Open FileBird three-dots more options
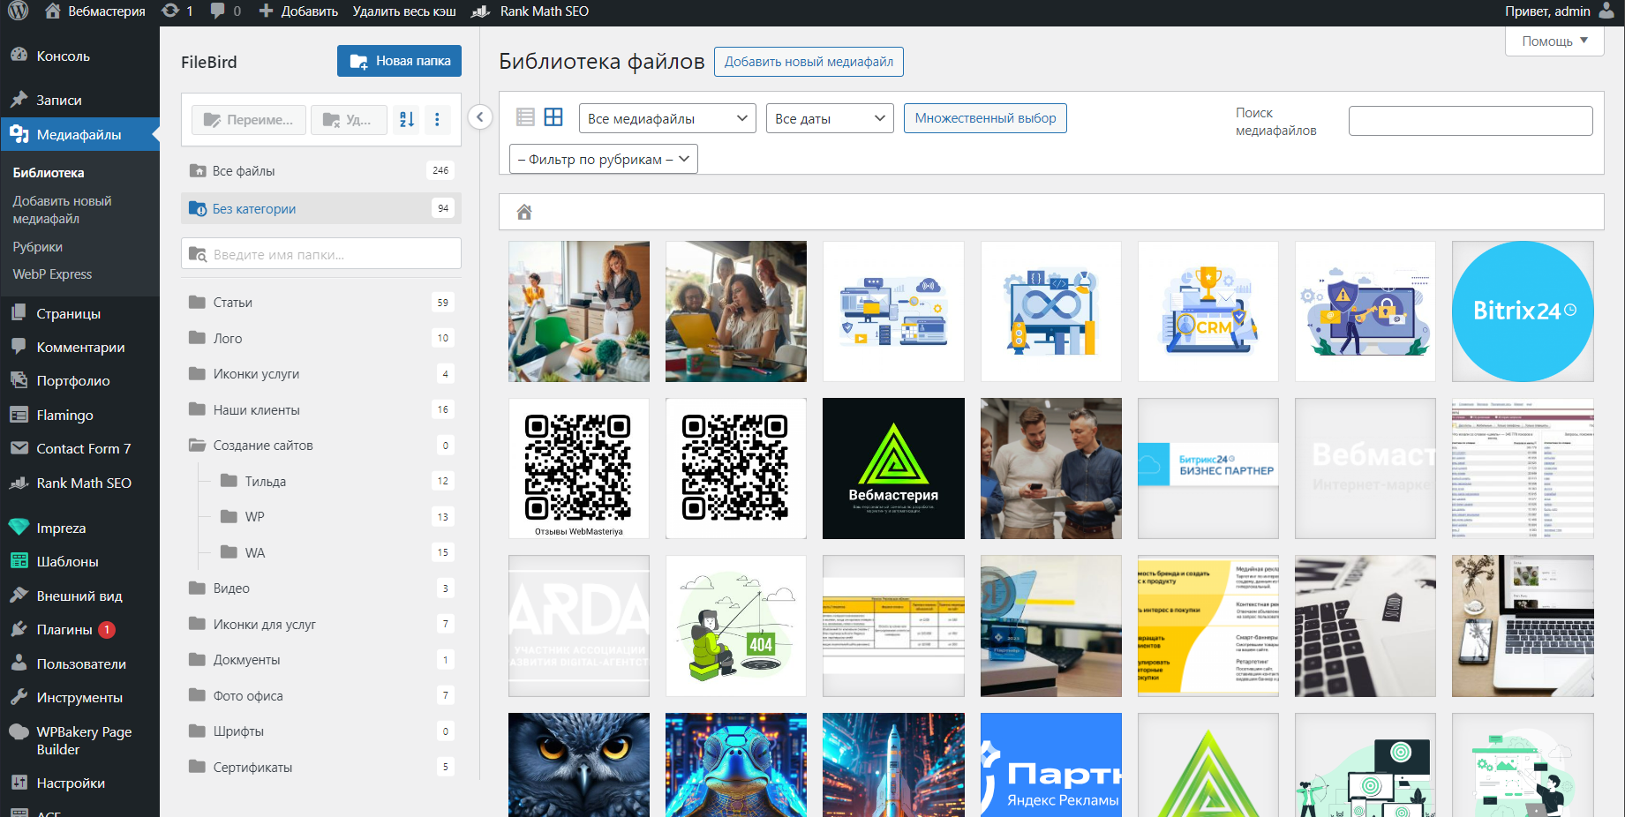1625x817 pixels. click(437, 119)
